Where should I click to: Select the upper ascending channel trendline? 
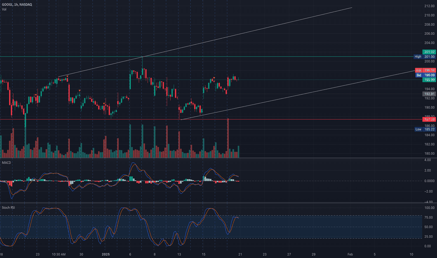pyautogui.click(x=205, y=42)
